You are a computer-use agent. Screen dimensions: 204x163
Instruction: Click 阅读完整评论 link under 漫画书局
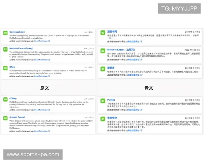click(133, 41)
